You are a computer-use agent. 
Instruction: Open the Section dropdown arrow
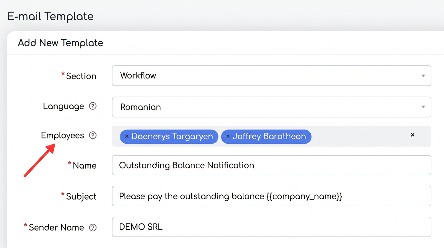423,76
